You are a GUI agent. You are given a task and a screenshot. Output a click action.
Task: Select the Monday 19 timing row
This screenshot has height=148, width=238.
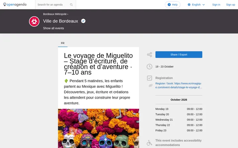(178, 109)
